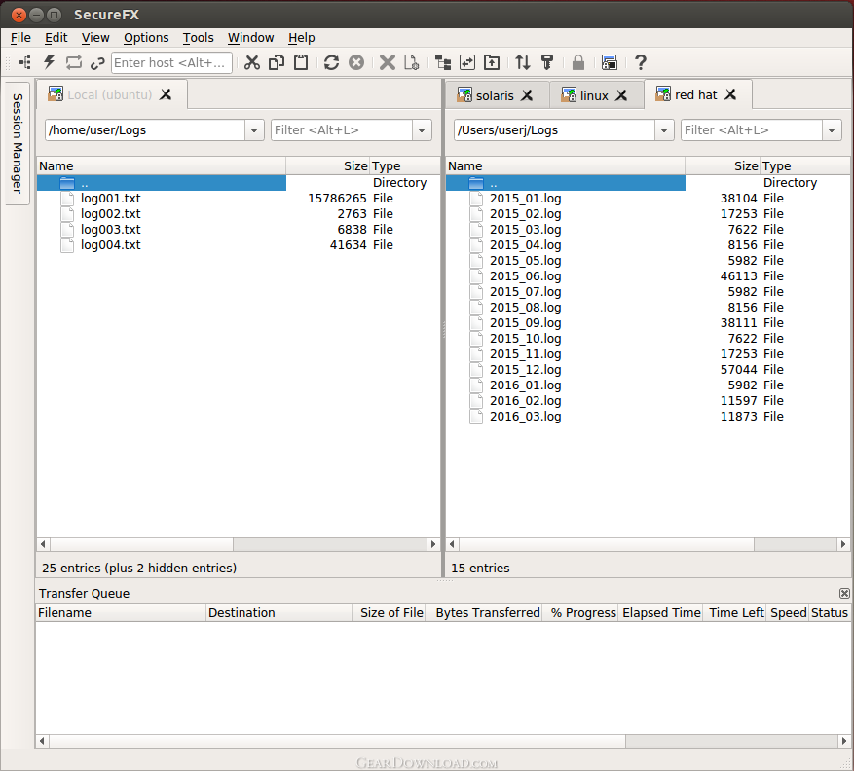Click the Refresh icon in toolbar
Viewport: 854px width, 771px height.
point(332,62)
